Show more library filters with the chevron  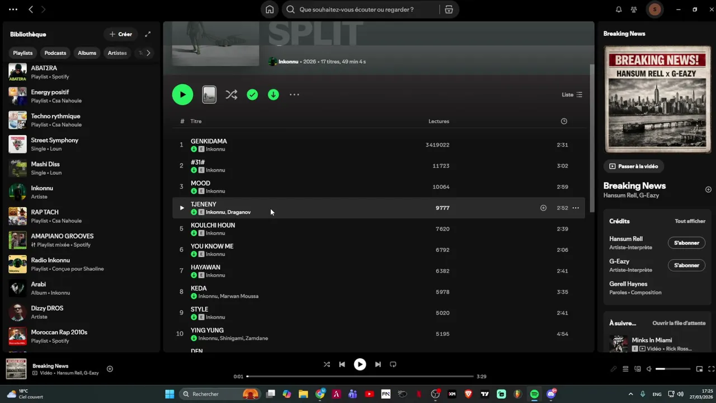pyautogui.click(x=148, y=53)
